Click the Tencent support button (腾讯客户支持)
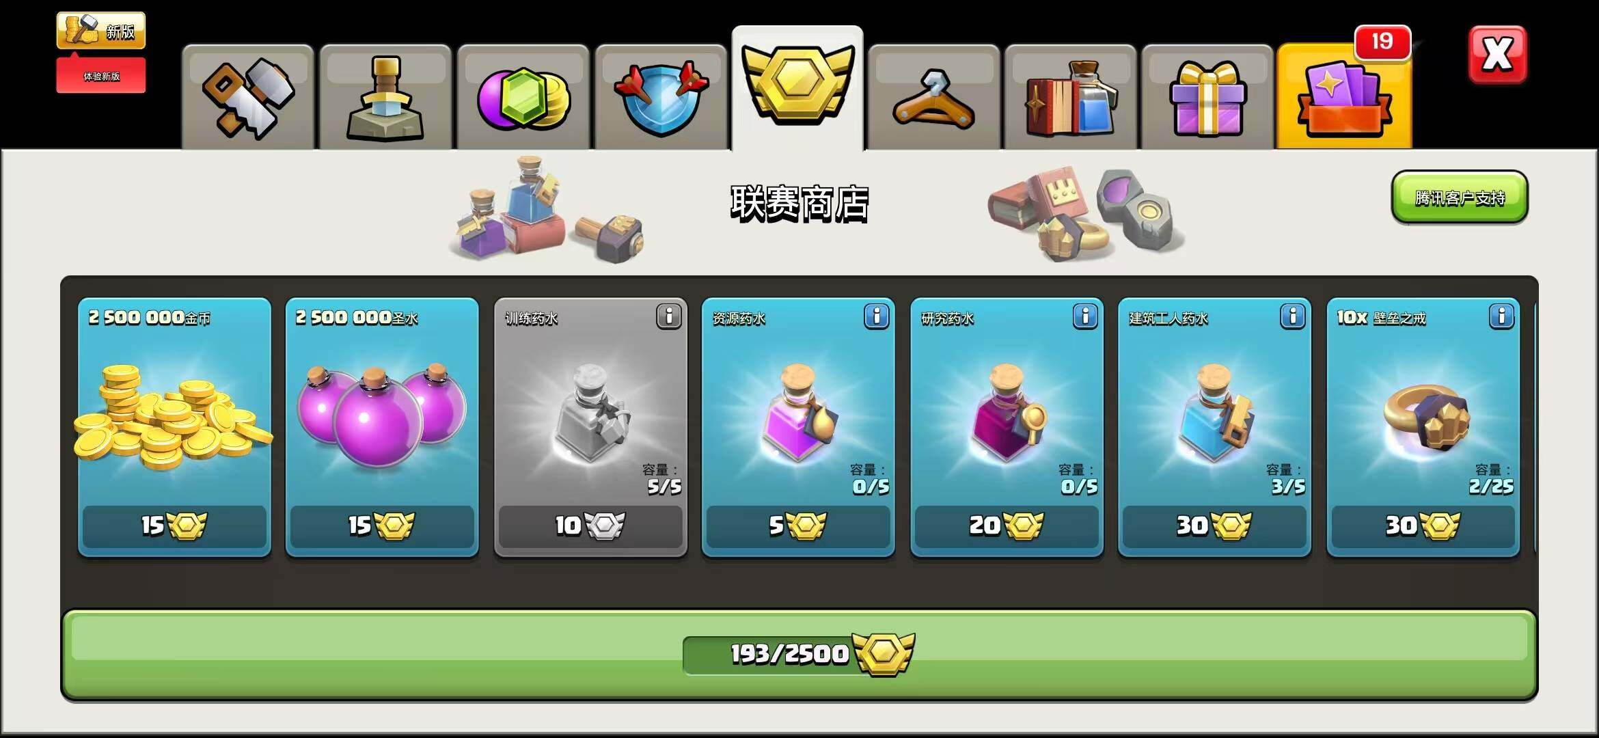This screenshot has width=1599, height=738. 1460,197
